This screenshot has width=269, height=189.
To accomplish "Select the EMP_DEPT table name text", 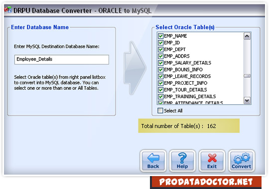I will pyautogui.click(x=175, y=50).
